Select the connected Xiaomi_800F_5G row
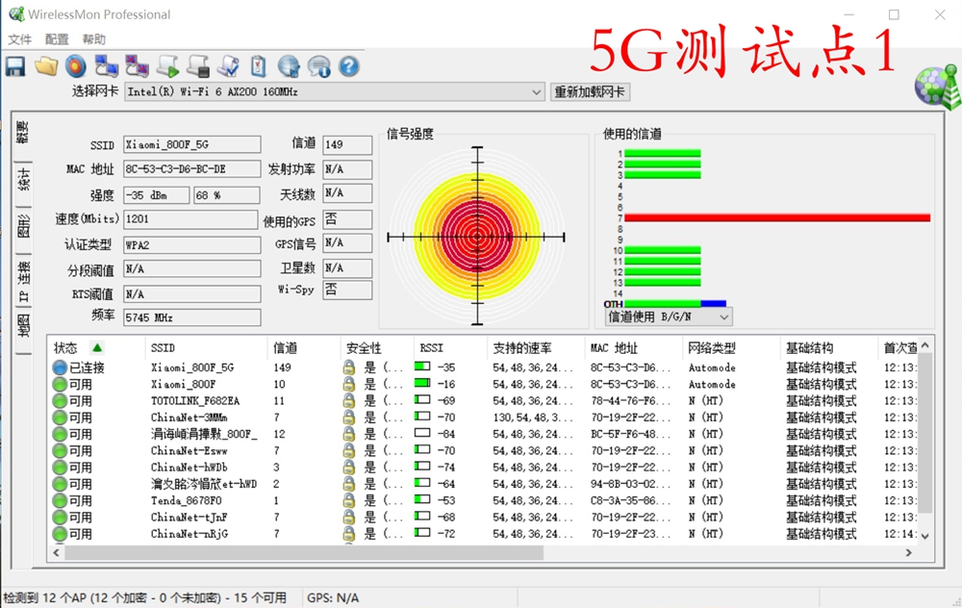This screenshot has height=608, width=962. (192, 367)
